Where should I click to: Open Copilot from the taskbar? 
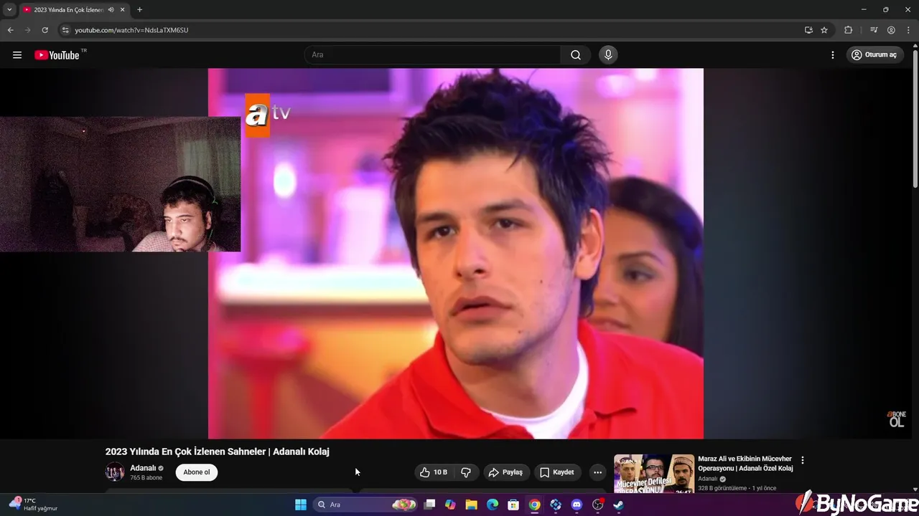(450, 505)
